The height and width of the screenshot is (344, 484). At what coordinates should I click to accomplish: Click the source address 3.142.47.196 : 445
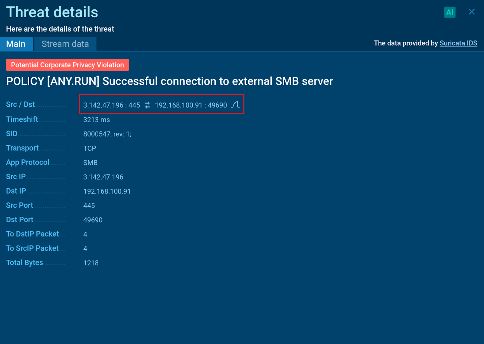tap(112, 105)
